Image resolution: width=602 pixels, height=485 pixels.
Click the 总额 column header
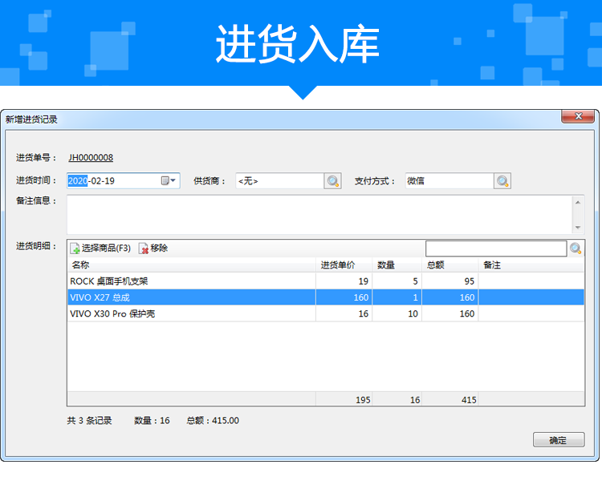pyautogui.click(x=449, y=265)
